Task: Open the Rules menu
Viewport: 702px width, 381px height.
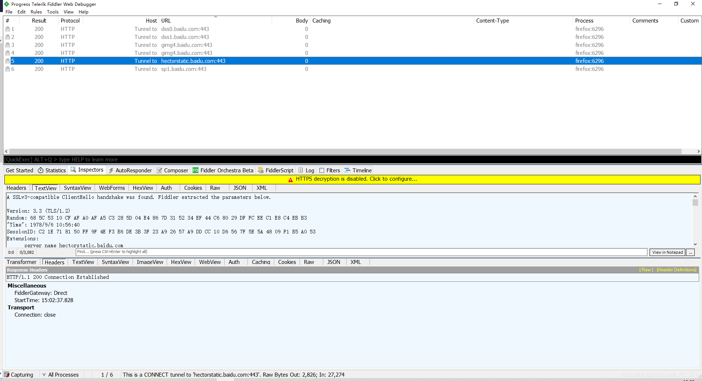Action: (36, 12)
